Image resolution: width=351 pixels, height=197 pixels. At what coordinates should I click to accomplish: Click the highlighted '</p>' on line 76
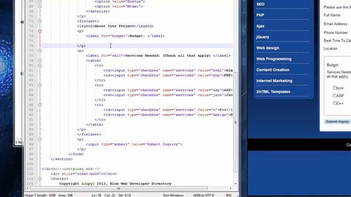click(x=81, y=46)
